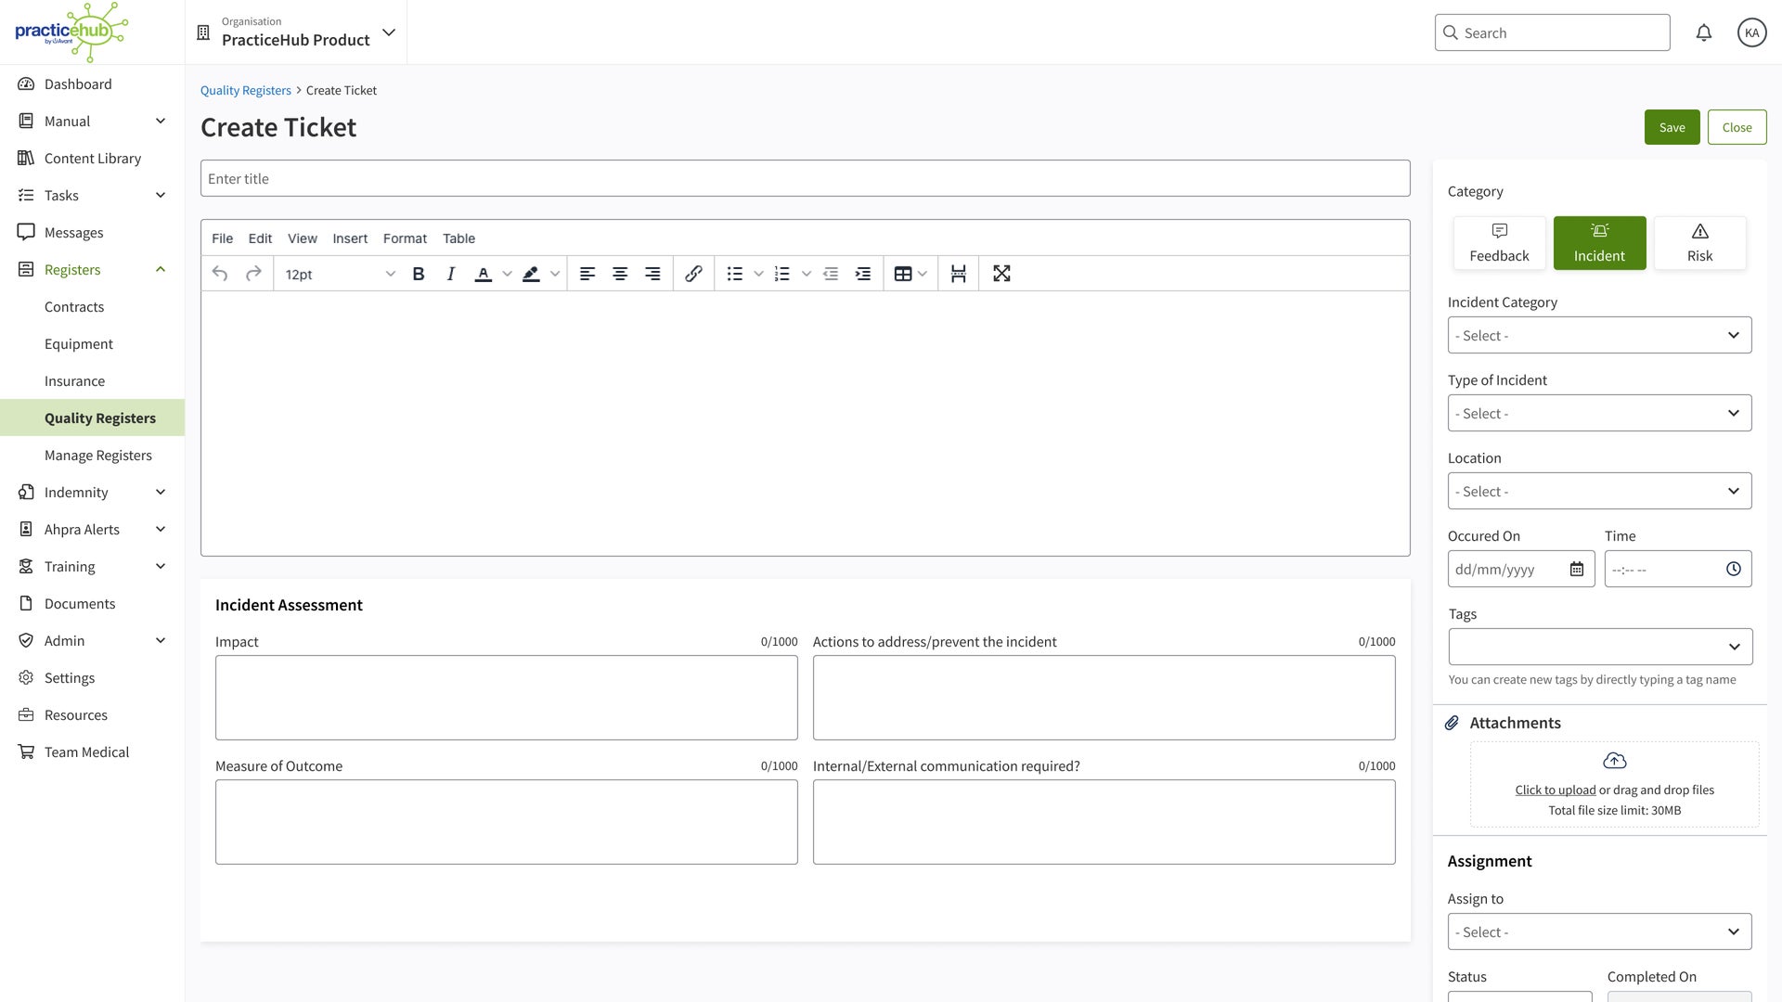The width and height of the screenshot is (1782, 1002).
Task: Select the Feedback category
Action: click(x=1499, y=243)
